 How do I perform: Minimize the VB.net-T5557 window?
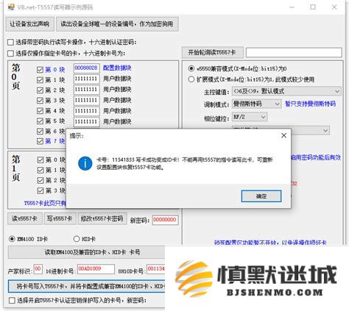click(x=292, y=7)
